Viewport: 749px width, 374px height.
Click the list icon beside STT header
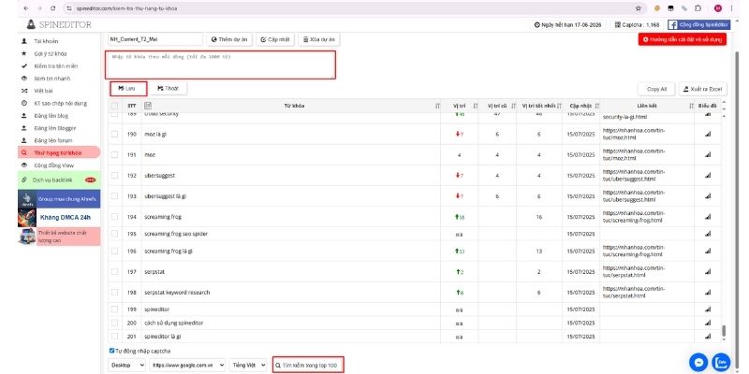point(148,106)
